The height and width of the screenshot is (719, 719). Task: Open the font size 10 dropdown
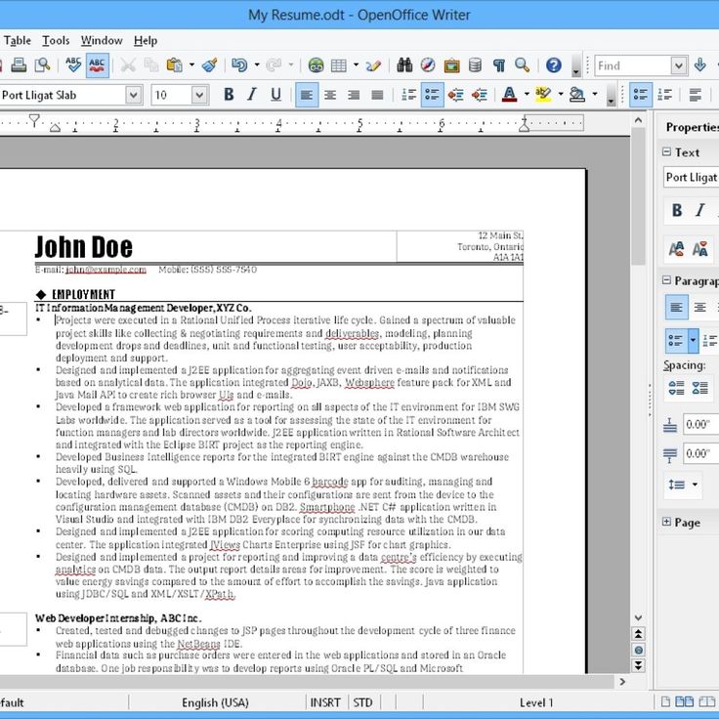pyautogui.click(x=199, y=95)
